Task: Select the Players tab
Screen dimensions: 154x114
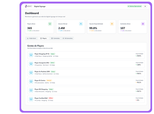Action: (43, 38)
